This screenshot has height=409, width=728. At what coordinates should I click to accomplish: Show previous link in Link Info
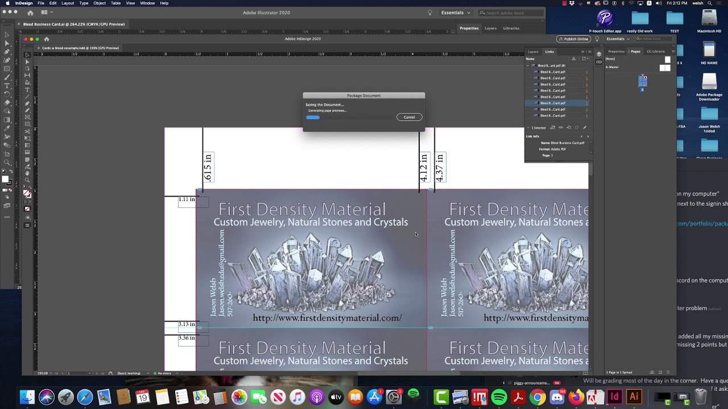coord(581,136)
